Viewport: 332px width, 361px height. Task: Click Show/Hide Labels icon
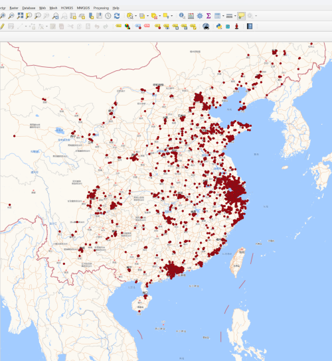tap(167, 27)
